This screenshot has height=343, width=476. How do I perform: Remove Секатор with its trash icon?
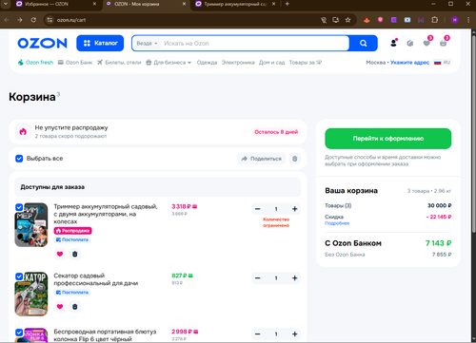click(75, 307)
